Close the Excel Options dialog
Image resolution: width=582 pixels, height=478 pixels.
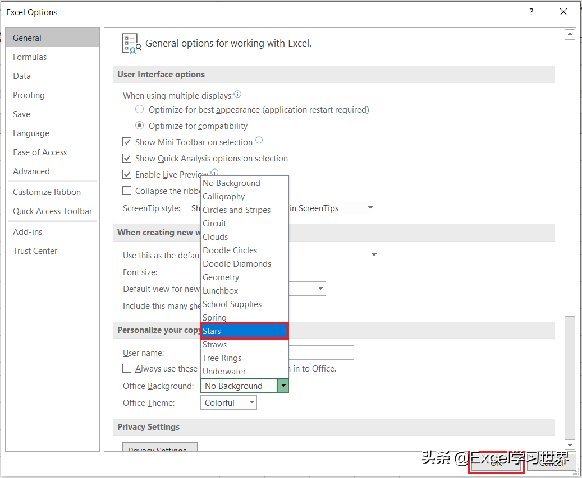563,12
